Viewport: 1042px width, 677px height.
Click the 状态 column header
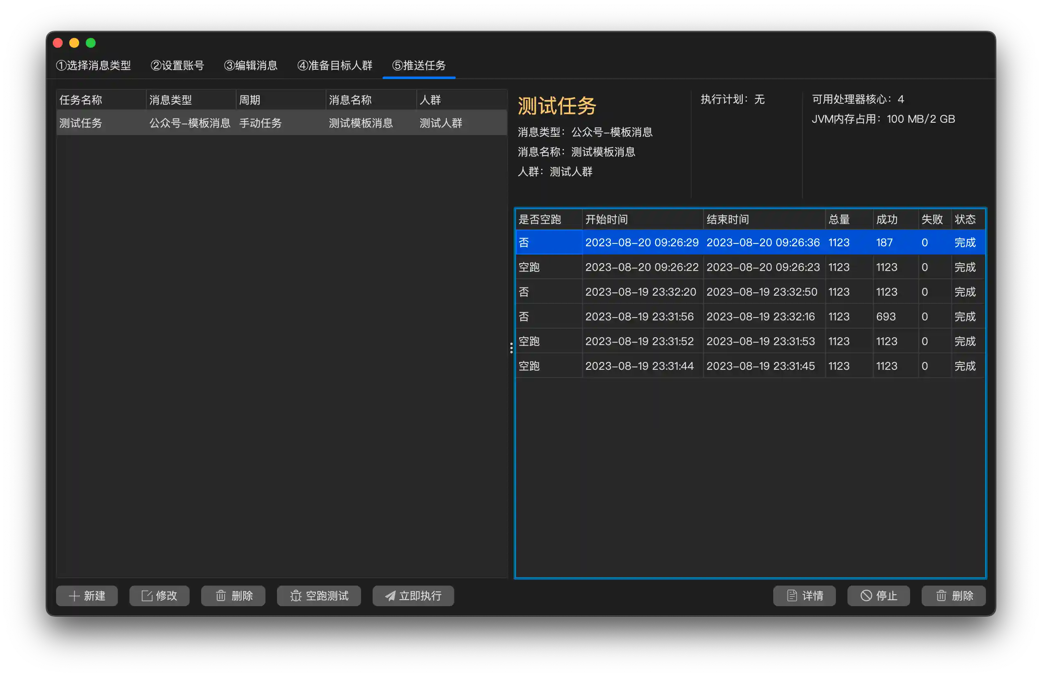click(966, 219)
